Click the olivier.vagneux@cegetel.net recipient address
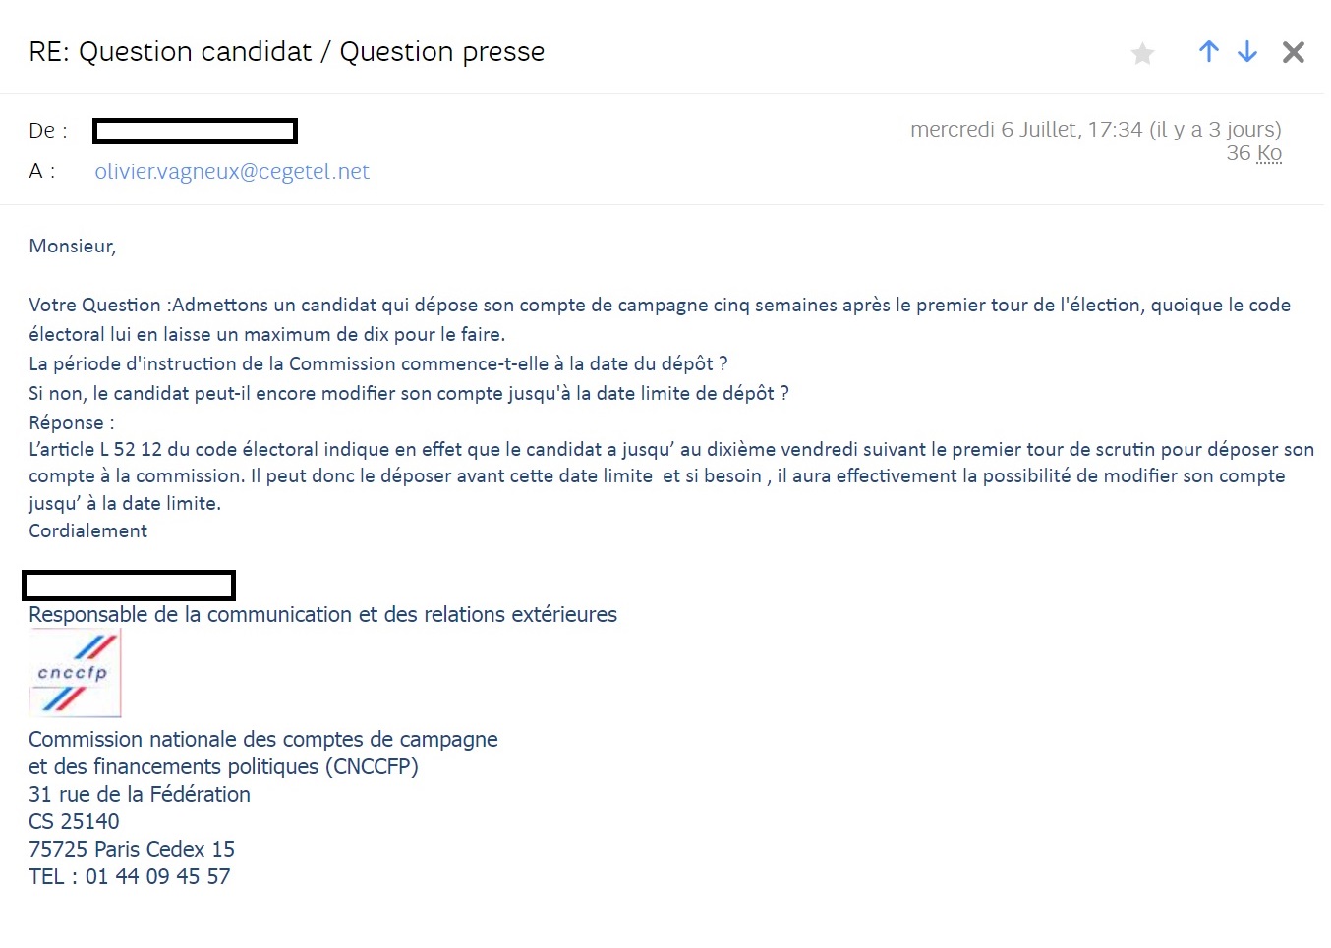The height and width of the screenshot is (948, 1331). click(x=232, y=172)
